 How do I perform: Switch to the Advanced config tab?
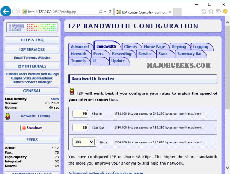tap(80, 46)
